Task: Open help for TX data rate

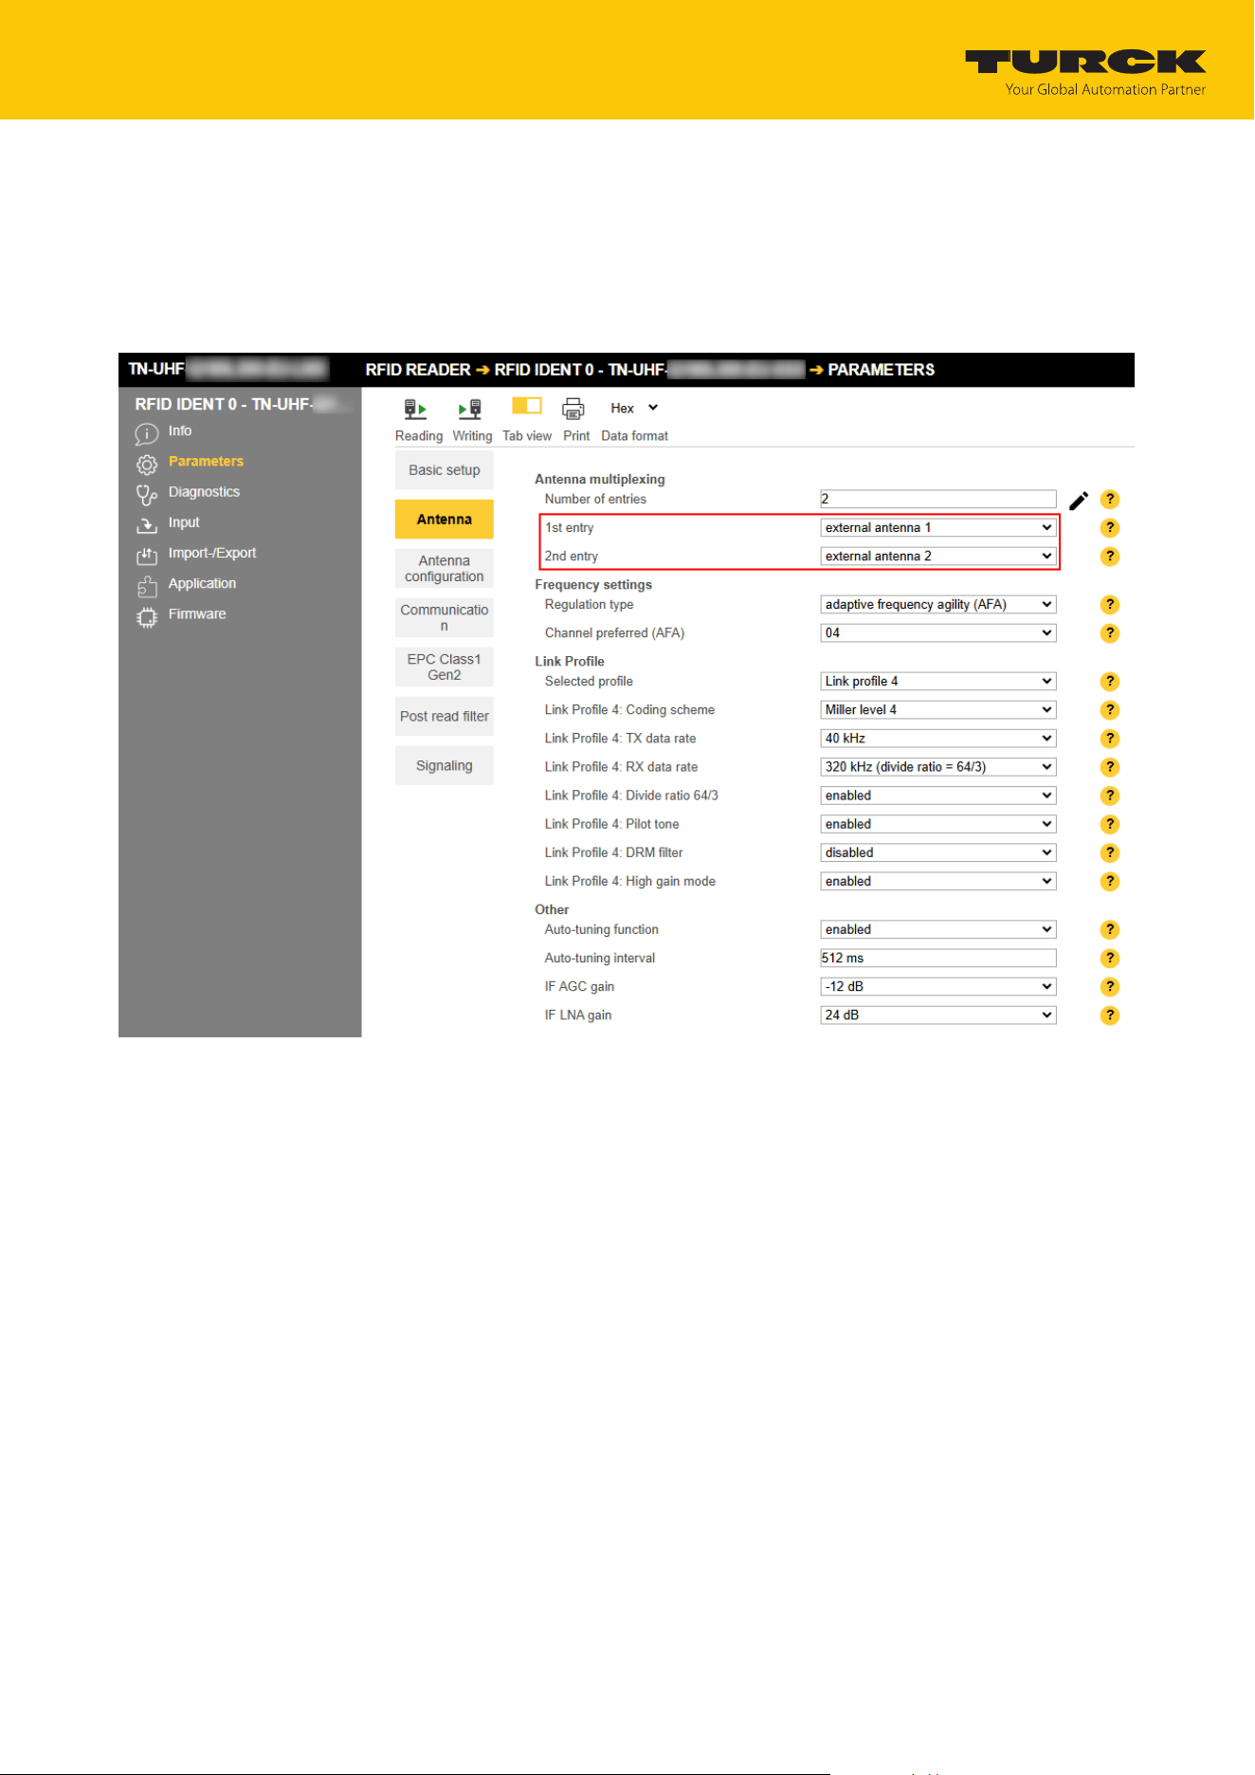Action: (x=1110, y=739)
